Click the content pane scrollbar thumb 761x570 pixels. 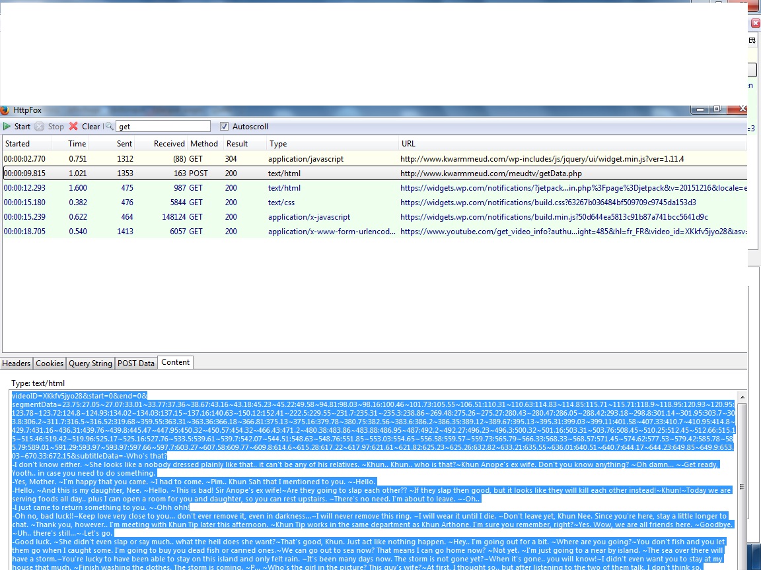pyautogui.click(x=742, y=487)
